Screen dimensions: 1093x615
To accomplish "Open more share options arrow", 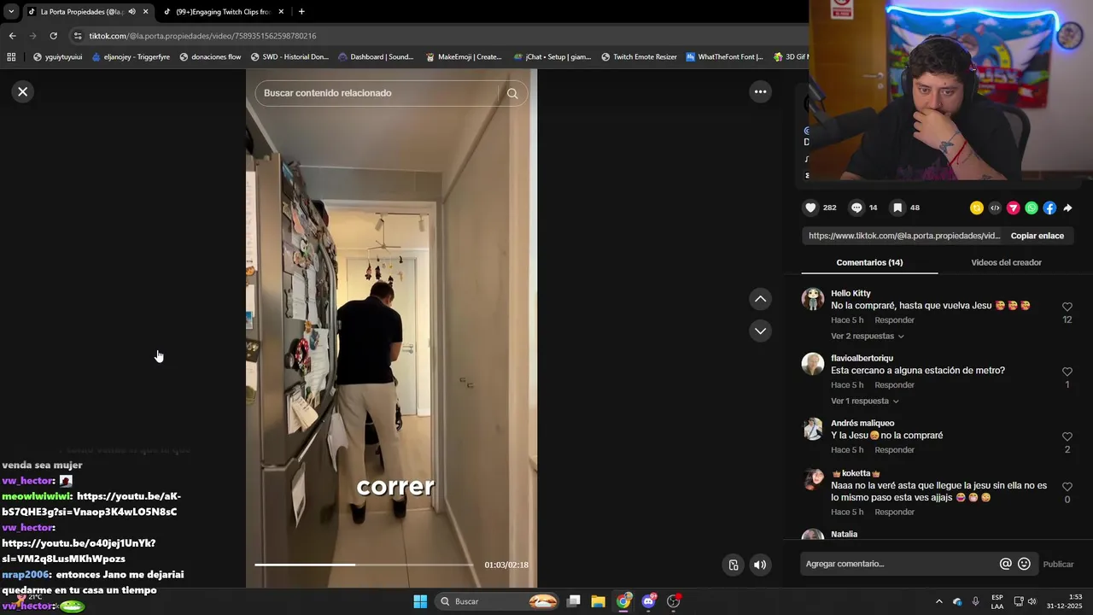I will (1067, 208).
